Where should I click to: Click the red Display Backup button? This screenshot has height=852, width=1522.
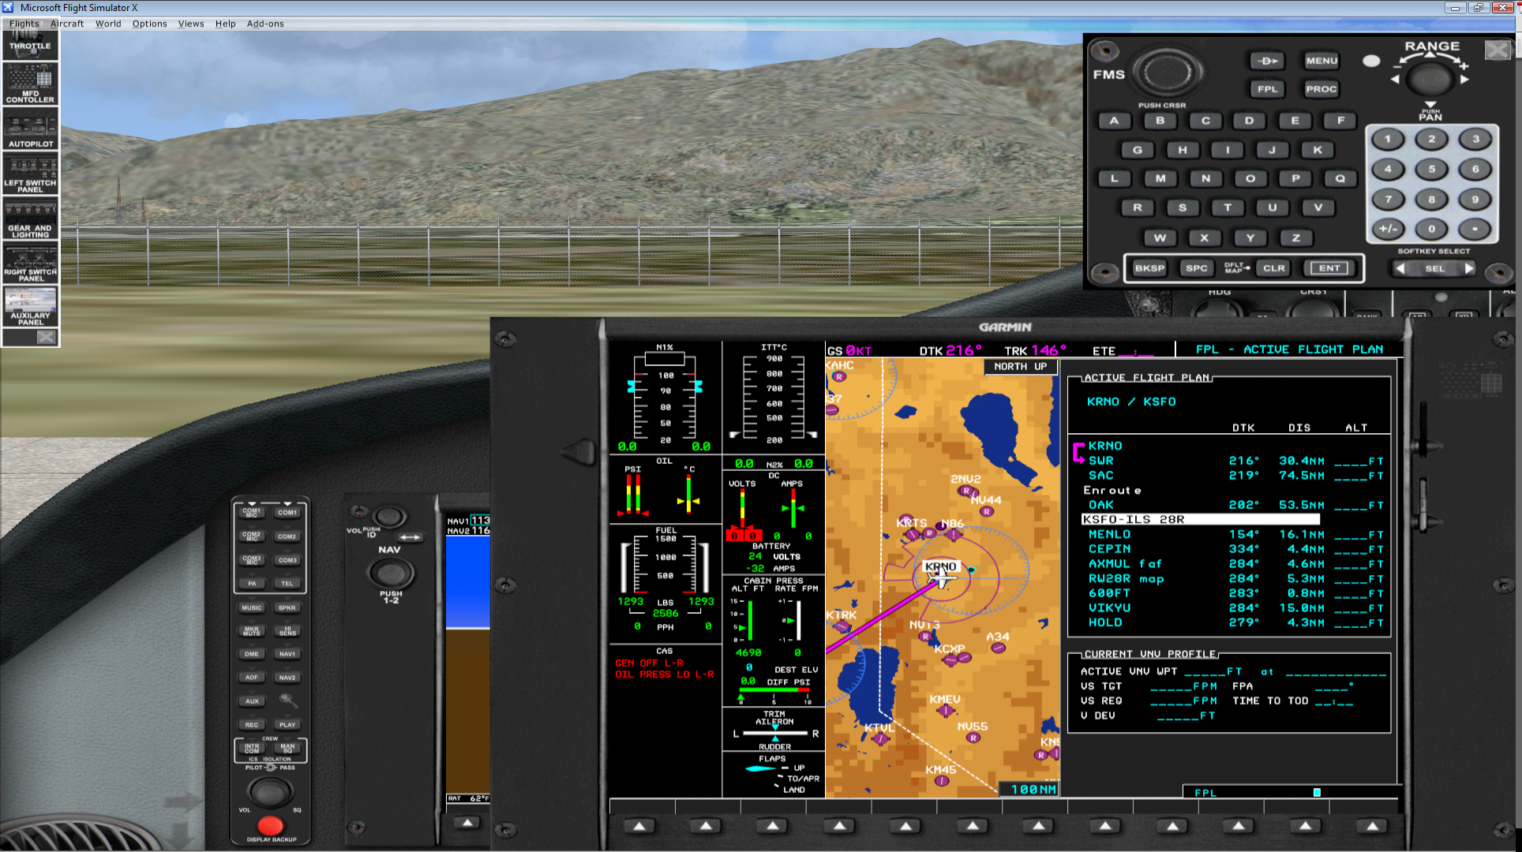[x=270, y=825]
